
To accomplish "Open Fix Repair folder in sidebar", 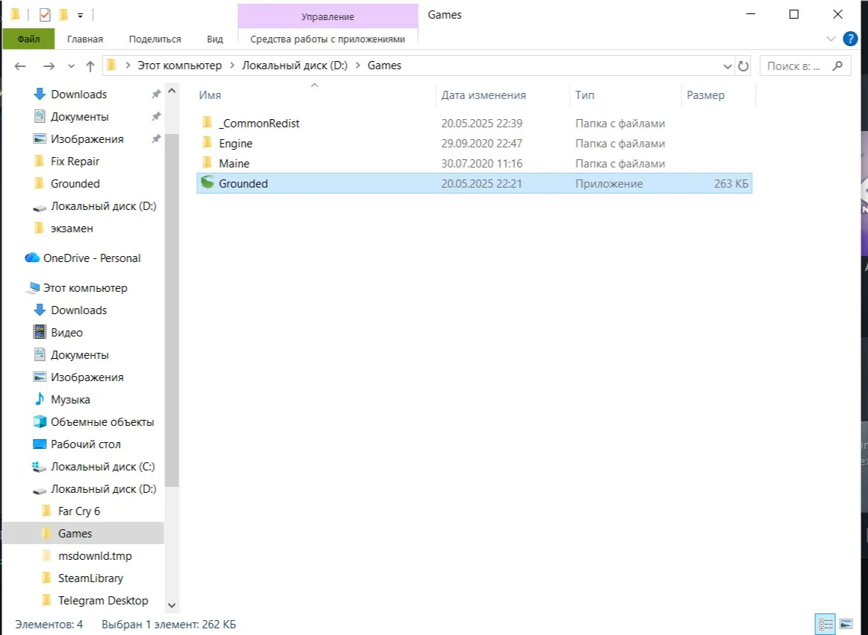I will (74, 162).
